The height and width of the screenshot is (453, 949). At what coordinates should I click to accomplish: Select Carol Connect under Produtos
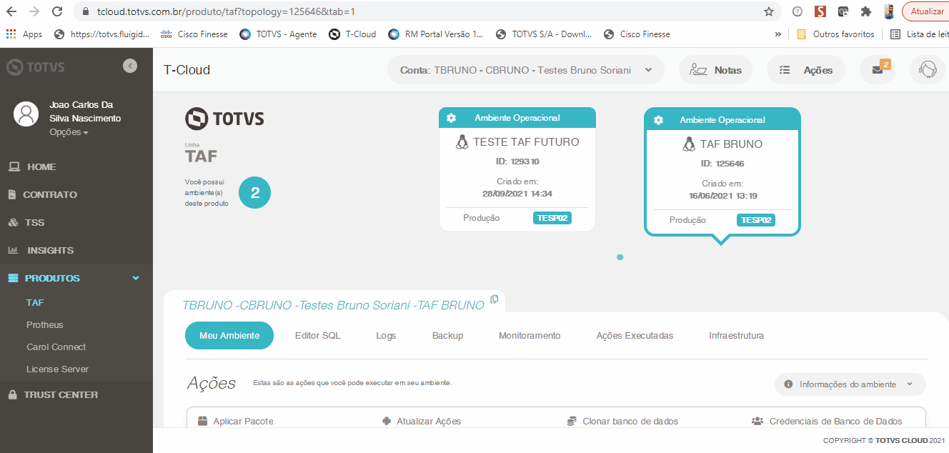56,347
